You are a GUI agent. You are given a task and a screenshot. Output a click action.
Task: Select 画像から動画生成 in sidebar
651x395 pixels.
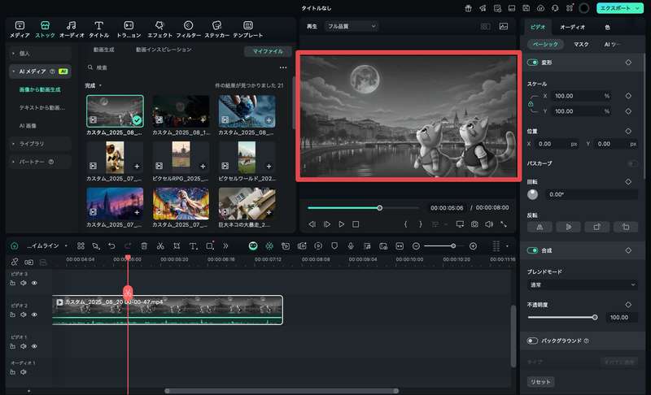(40, 89)
